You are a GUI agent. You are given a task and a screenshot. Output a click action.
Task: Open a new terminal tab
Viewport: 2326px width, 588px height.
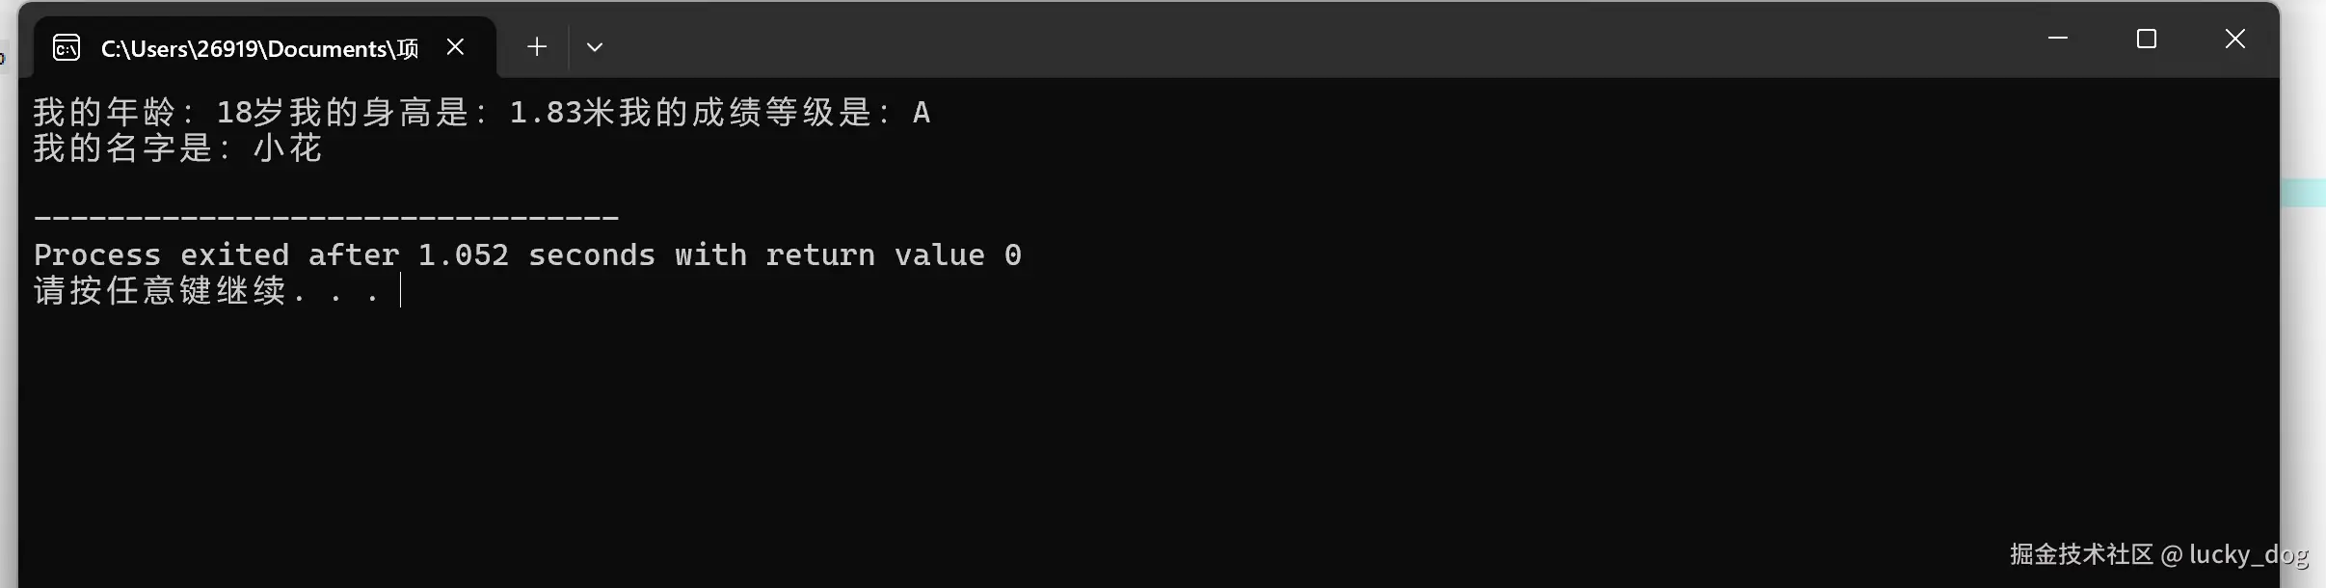537,46
